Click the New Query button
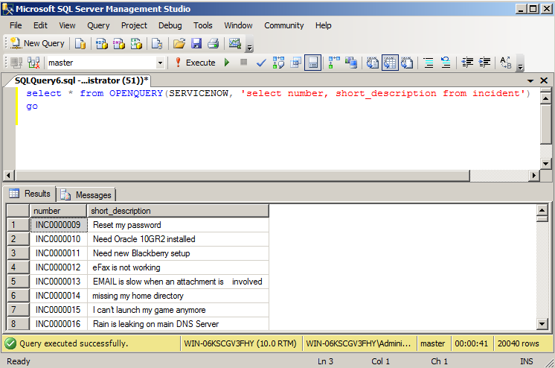This screenshot has width=555, height=368. tap(38, 43)
